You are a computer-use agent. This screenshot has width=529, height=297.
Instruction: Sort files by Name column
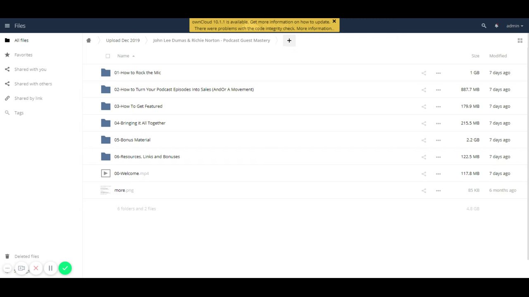pos(123,56)
